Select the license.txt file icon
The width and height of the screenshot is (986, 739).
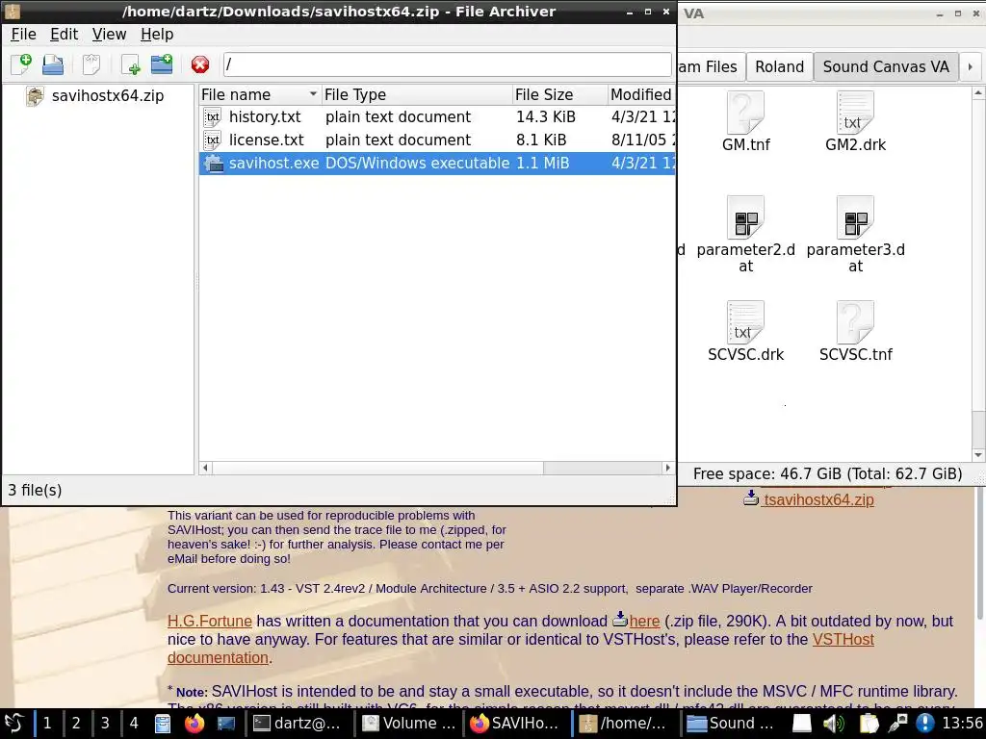pos(213,140)
